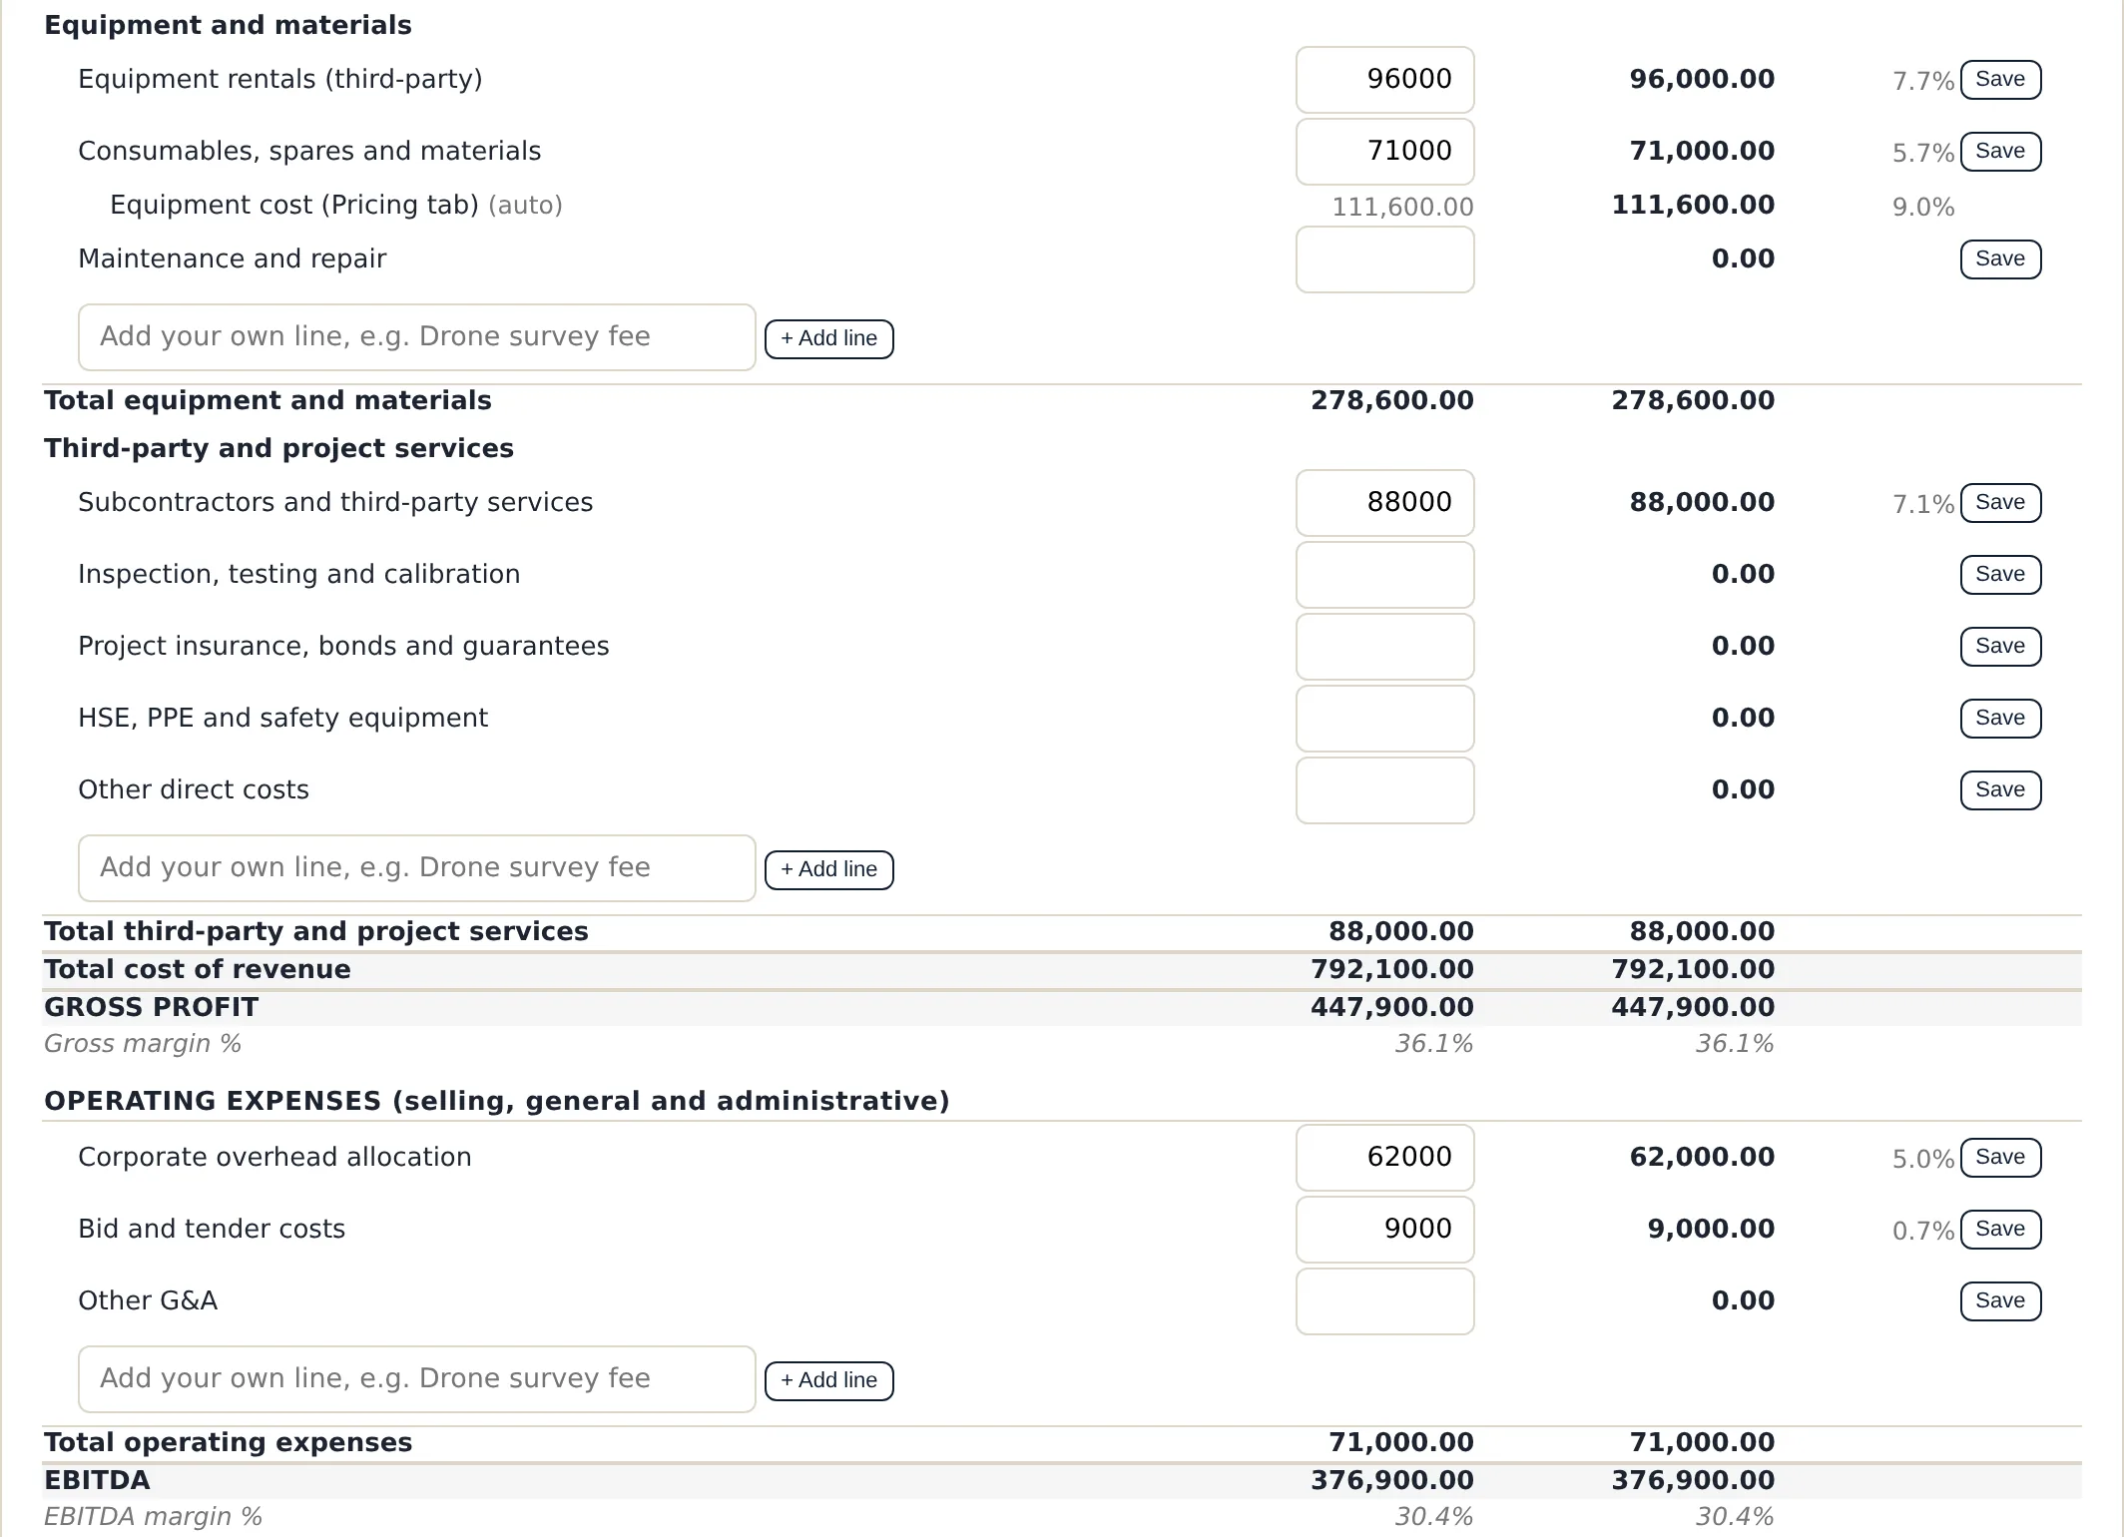Save the Subcontractors and third-party services line
The height and width of the screenshot is (1537, 2124).
(x=2000, y=503)
